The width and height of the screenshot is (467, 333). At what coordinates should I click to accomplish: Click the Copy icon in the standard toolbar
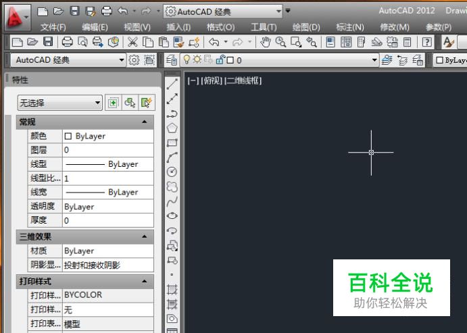[148, 42]
